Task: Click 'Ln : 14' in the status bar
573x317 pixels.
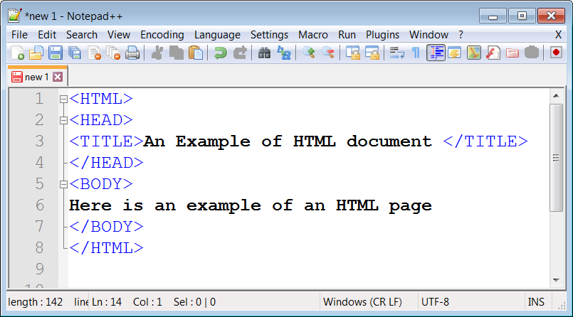Action: click(107, 302)
